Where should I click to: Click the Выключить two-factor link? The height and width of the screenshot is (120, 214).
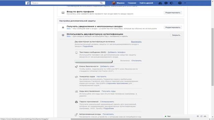[136, 42]
